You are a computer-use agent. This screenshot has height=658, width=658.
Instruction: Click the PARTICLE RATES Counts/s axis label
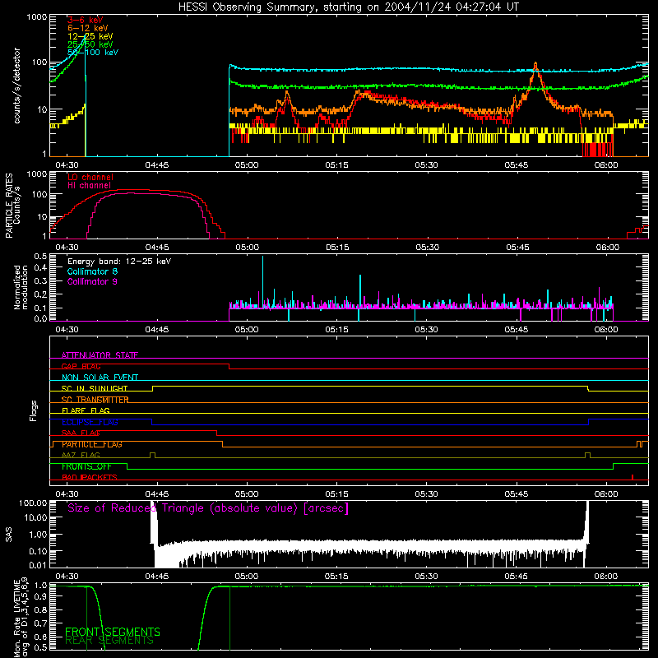pos(12,206)
